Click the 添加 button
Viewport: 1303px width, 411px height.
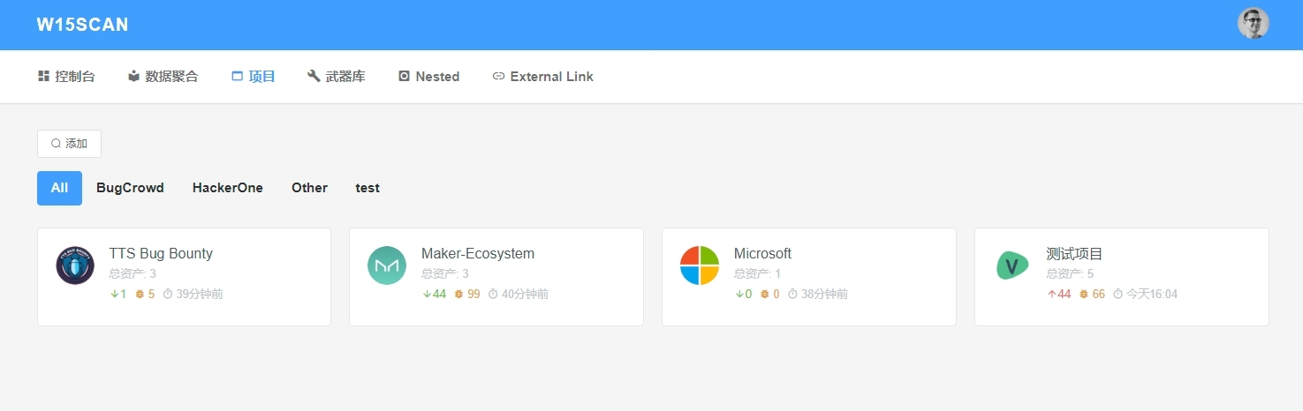[x=69, y=144]
